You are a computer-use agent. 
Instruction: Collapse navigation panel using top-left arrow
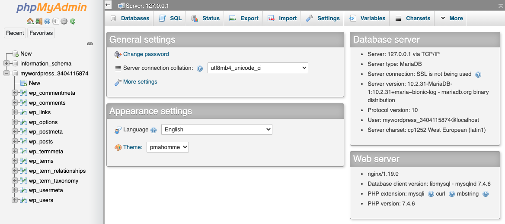click(108, 5)
